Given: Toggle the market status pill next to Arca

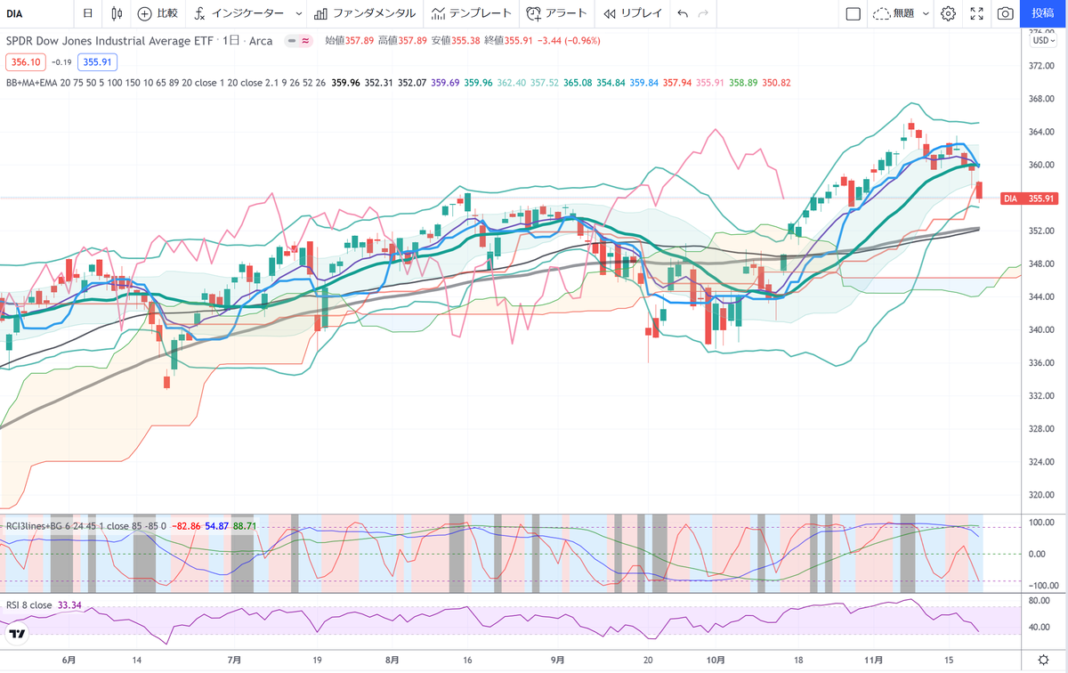Looking at the screenshot, I should tap(300, 40).
